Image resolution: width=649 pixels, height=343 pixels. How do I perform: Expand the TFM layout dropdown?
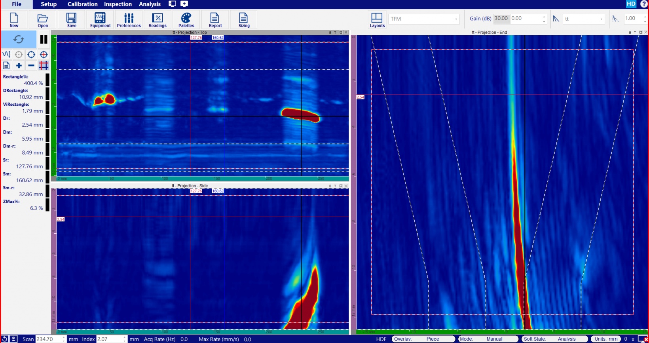point(456,19)
